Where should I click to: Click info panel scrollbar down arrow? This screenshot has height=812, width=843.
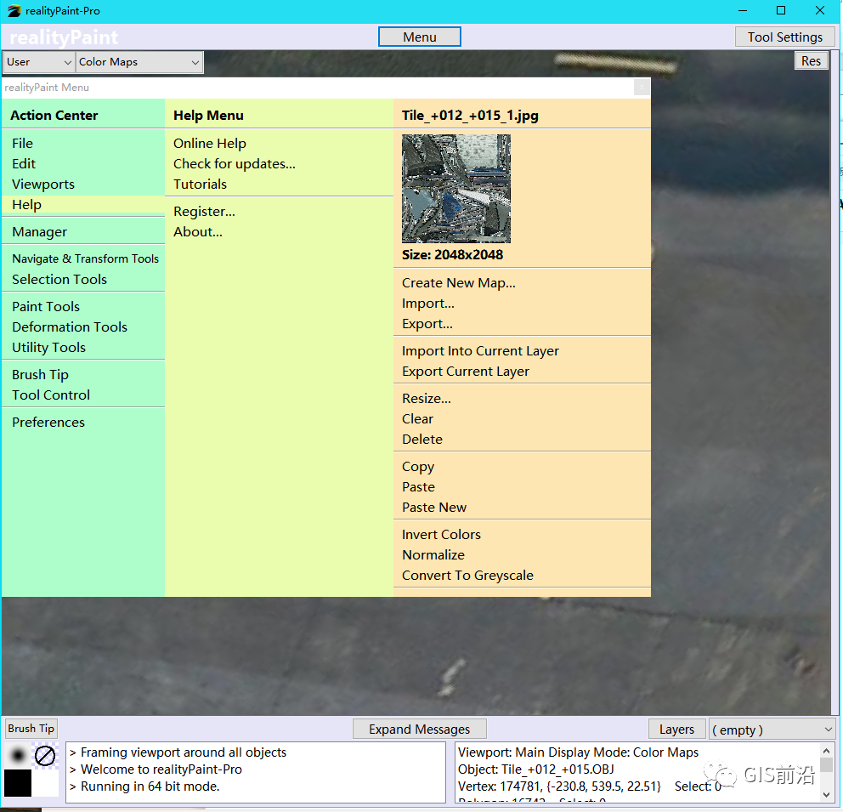tap(826, 794)
